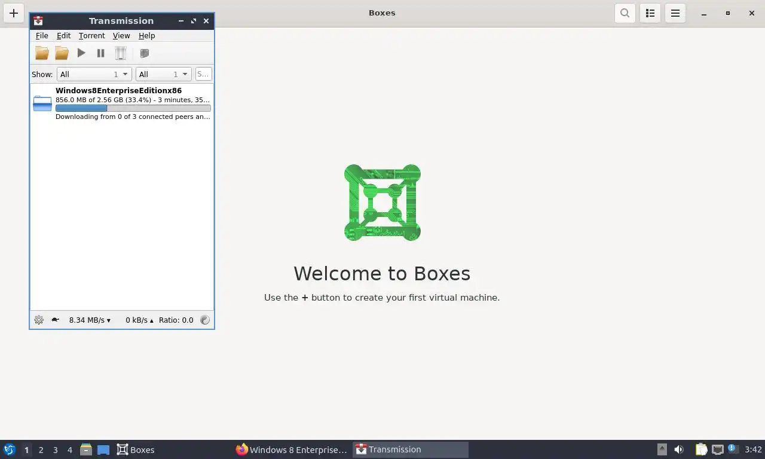Open the Transmission Edit menu
Screen dimensions: 765x459
click(x=63, y=36)
